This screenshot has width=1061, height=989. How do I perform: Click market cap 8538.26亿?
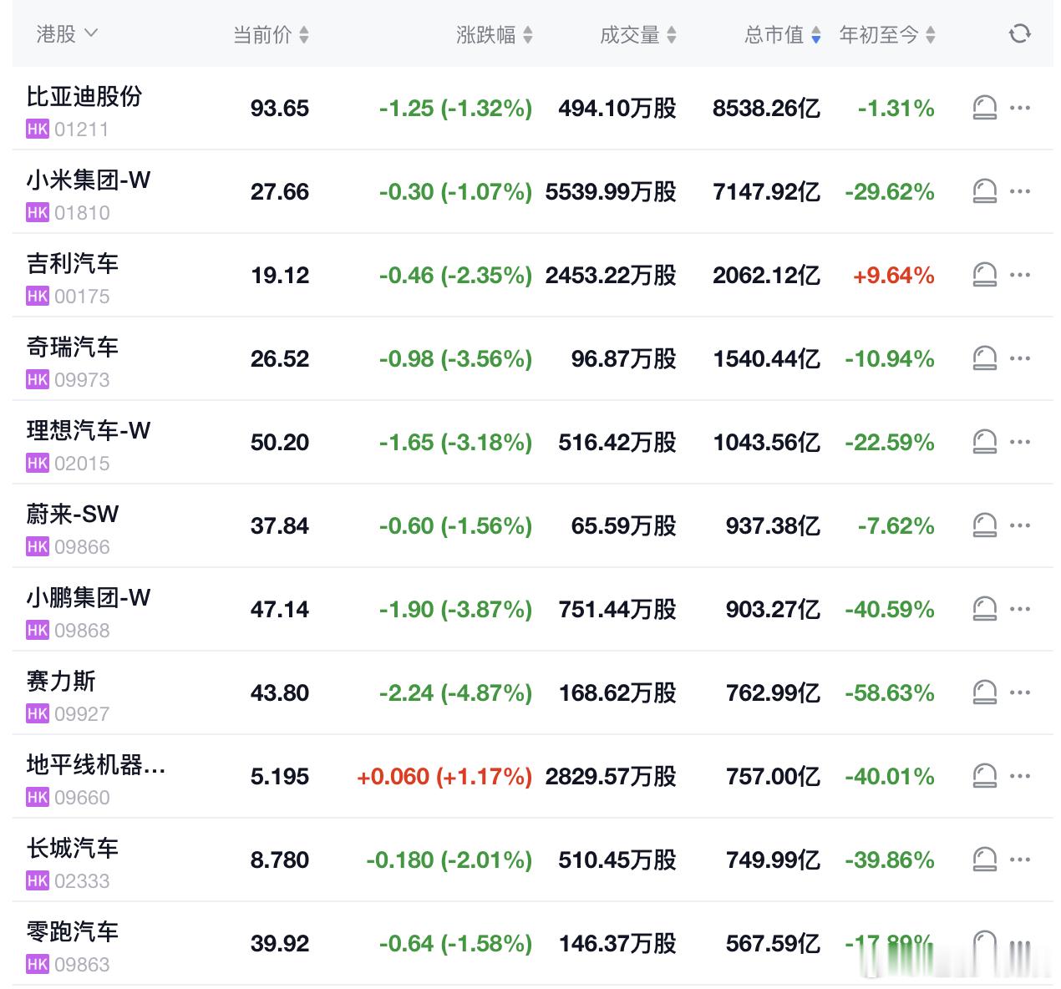pyautogui.click(x=766, y=109)
